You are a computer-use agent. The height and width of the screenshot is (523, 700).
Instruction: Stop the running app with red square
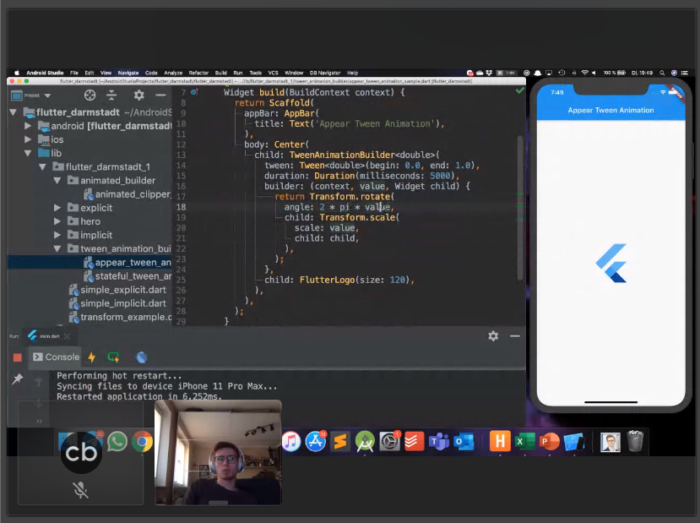(18, 357)
